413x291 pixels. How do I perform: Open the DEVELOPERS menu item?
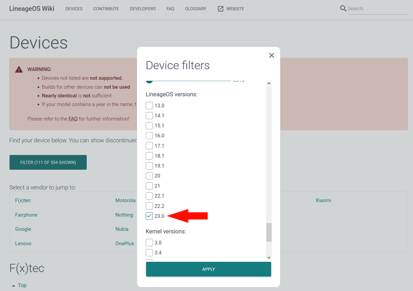click(142, 9)
